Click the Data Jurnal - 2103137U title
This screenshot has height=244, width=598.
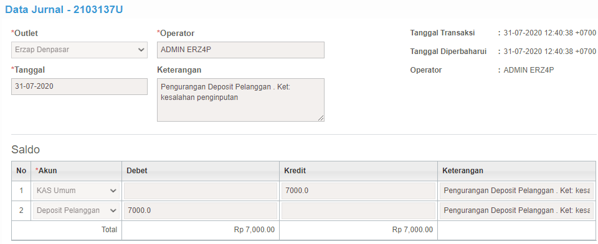[x=64, y=10]
